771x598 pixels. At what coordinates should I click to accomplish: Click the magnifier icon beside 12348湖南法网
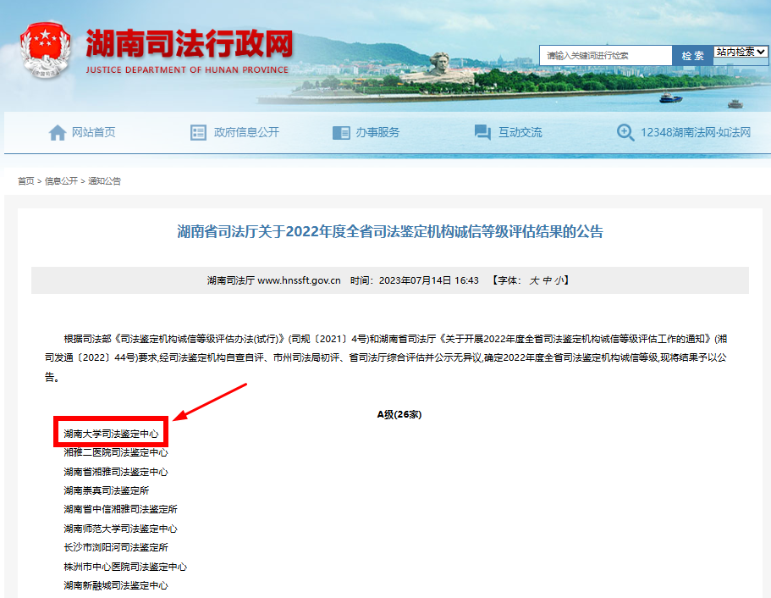pos(625,132)
